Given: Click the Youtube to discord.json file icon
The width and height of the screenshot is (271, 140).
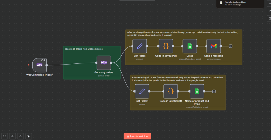Looking at the screenshot, I should (221, 3).
